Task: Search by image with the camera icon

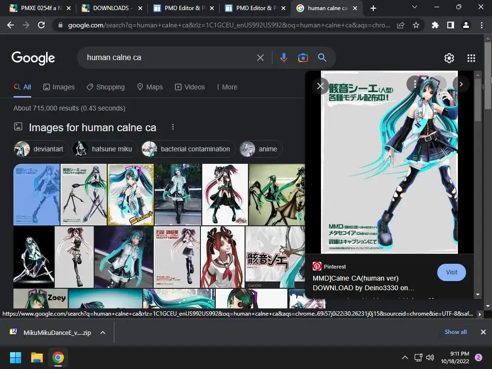Action: (303, 58)
